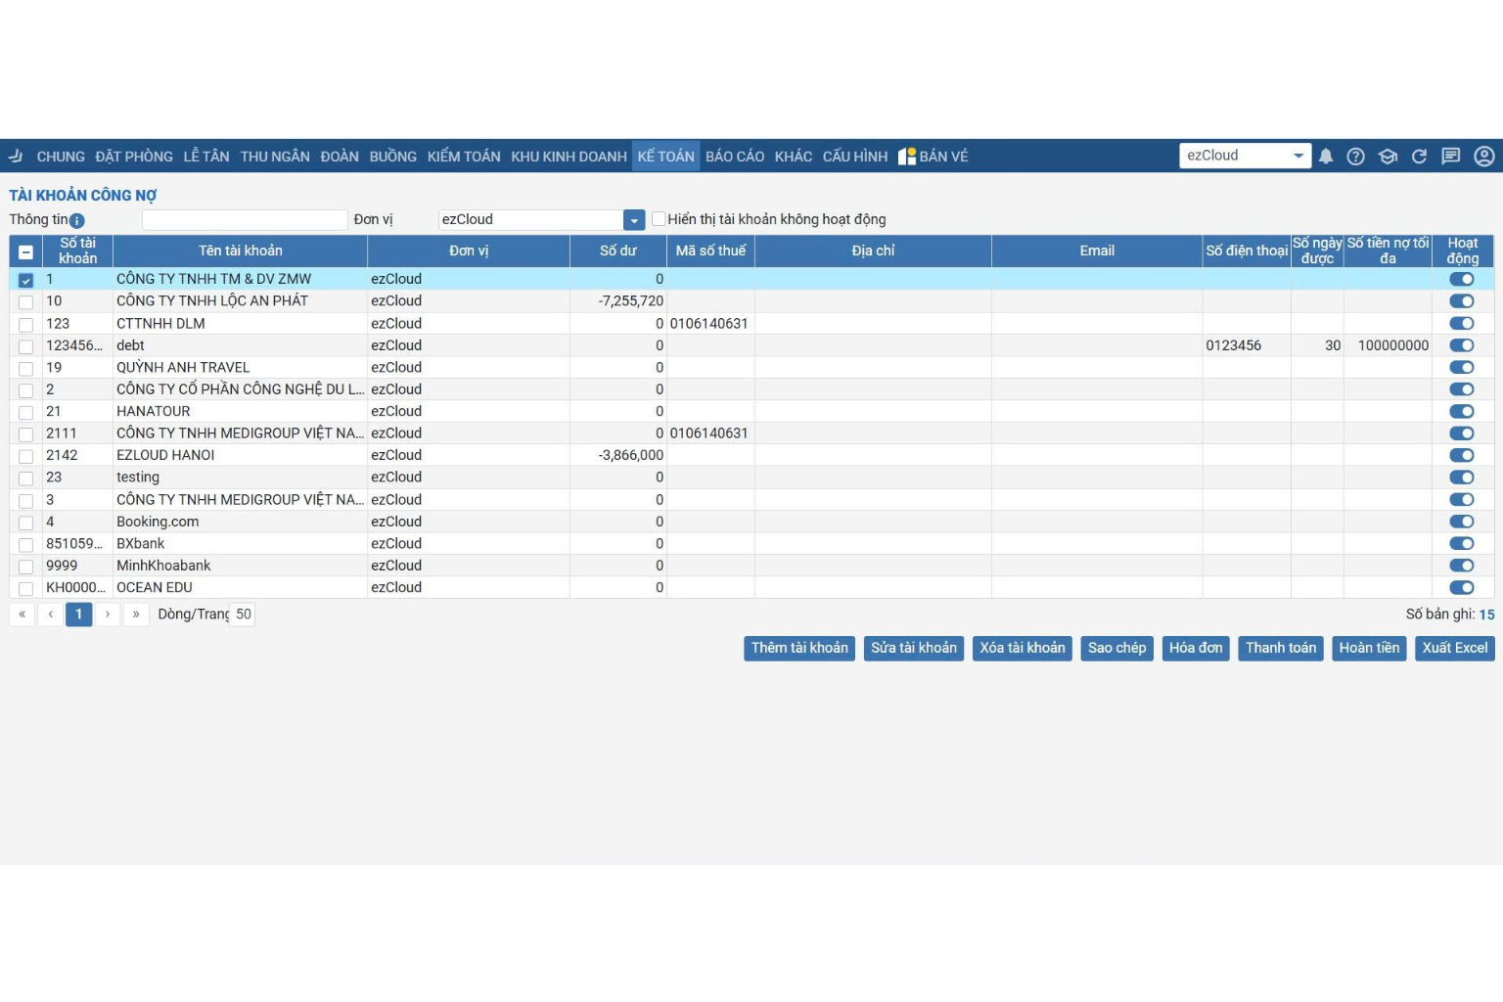Change the rows per page value
Screen dimensions: 1503x1002
[243, 615]
